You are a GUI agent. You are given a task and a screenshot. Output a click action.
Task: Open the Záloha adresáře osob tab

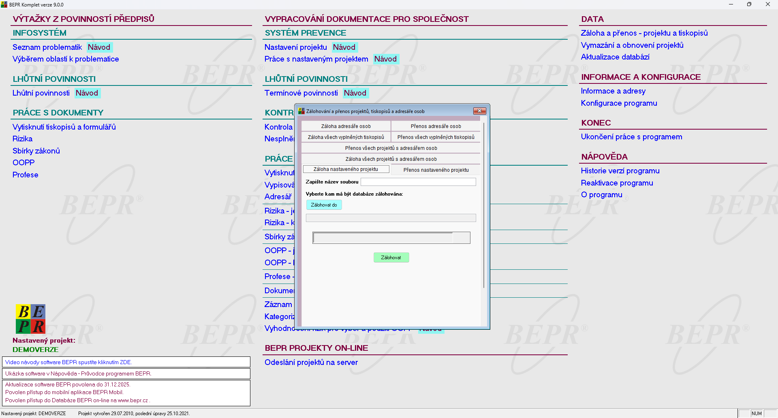tap(346, 126)
